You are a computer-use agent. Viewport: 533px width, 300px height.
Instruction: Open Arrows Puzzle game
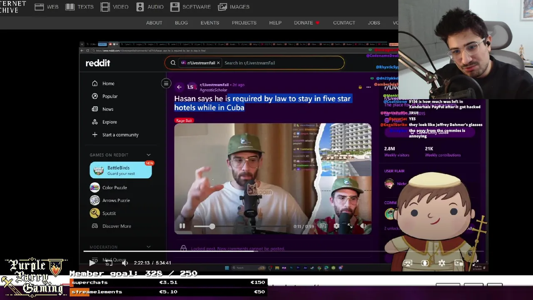coord(110,200)
